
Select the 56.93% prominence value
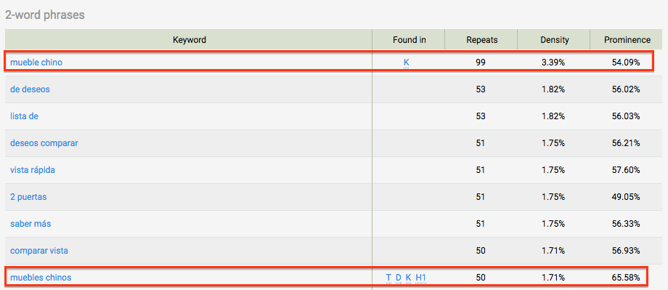tap(626, 251)
